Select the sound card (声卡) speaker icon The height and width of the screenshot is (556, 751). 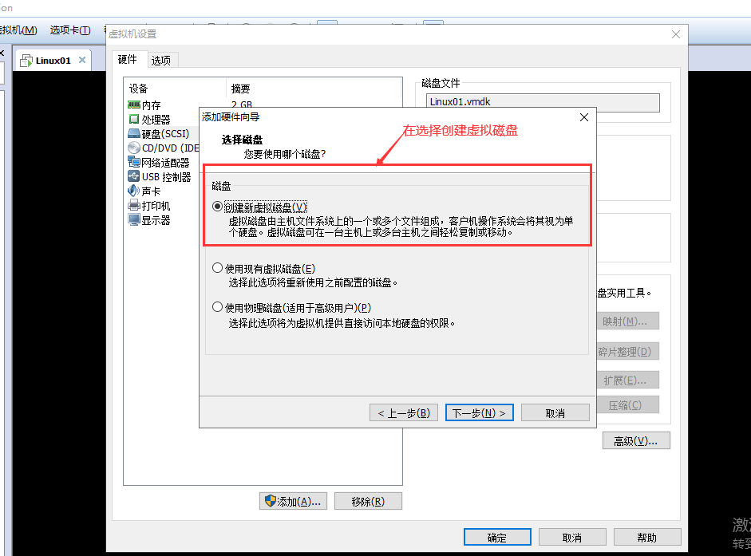tap(133, 191)
